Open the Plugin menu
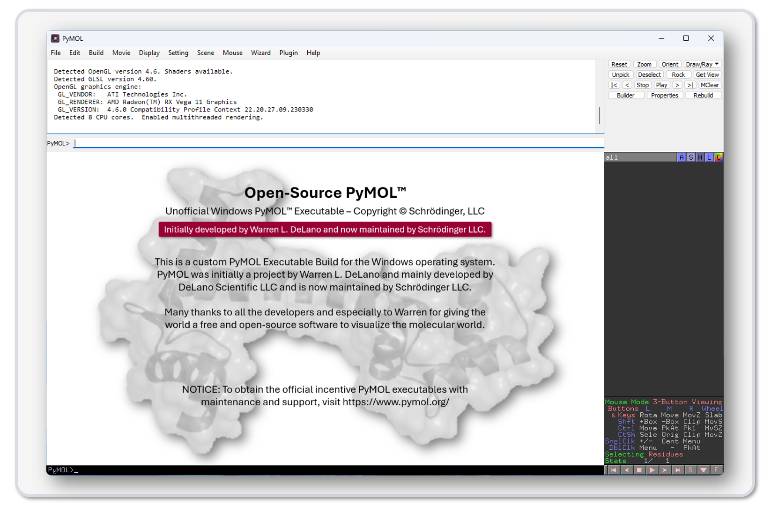771x506 pixels. click(289, 53)
